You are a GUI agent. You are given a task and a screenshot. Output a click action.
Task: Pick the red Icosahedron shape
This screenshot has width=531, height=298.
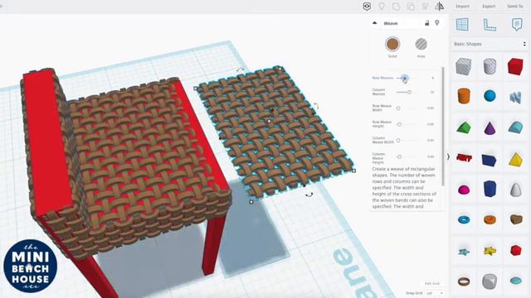point(515,250)
